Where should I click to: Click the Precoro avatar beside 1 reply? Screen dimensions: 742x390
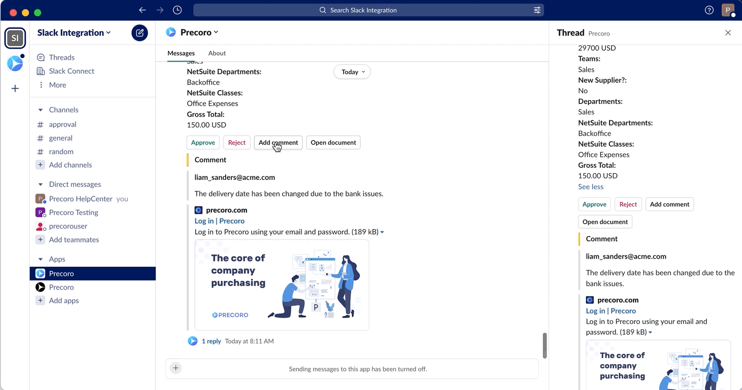193,341
